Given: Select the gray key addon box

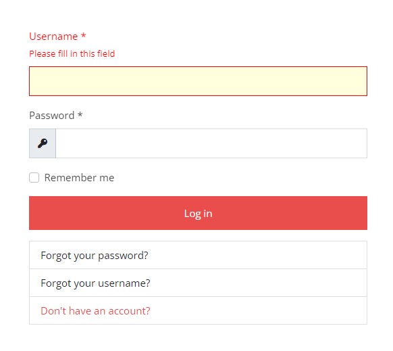Looking at the screenshot, I should pyautogui.click(x=43, y=143).
